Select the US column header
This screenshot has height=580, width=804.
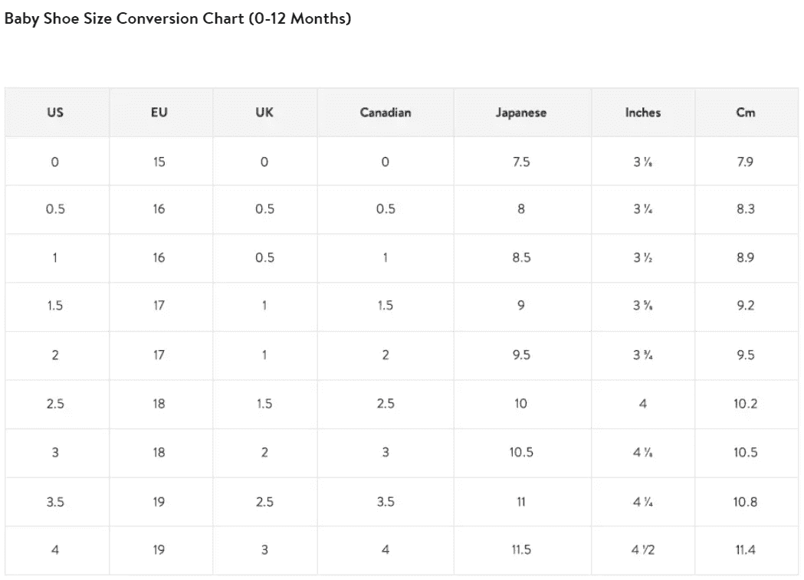point(55,112)
